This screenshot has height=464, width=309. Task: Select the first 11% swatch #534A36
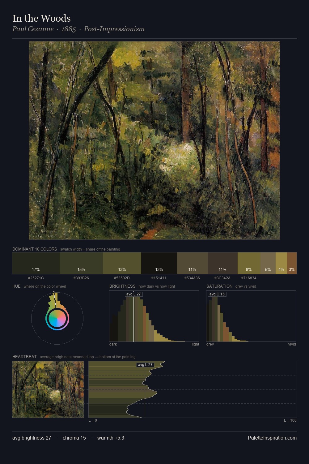coord(192,263)
